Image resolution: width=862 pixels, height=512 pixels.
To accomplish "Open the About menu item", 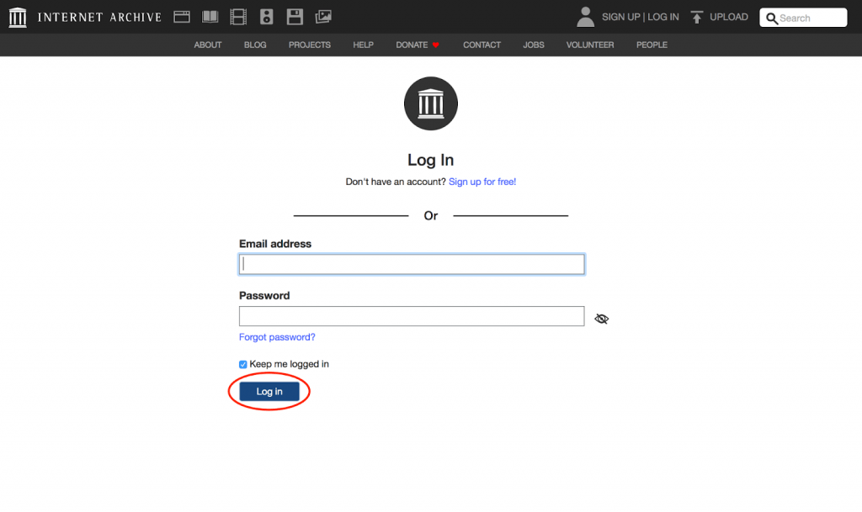I will (x=208, y=45).
